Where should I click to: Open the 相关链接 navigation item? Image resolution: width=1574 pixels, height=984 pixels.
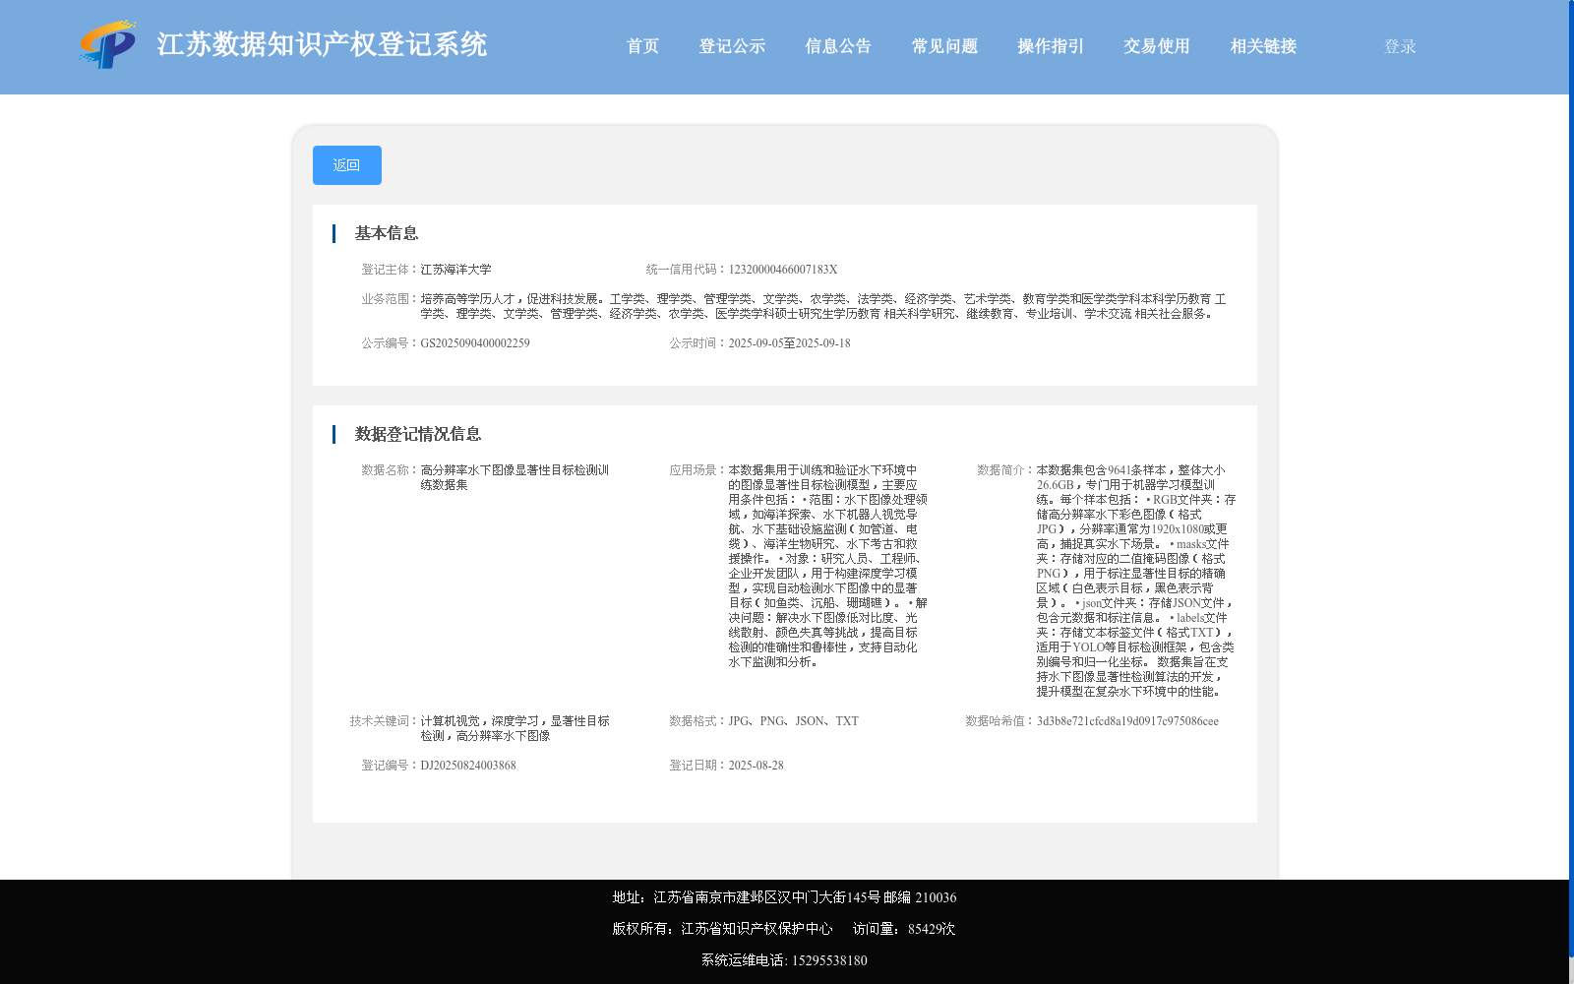[x=1262, y=45]
